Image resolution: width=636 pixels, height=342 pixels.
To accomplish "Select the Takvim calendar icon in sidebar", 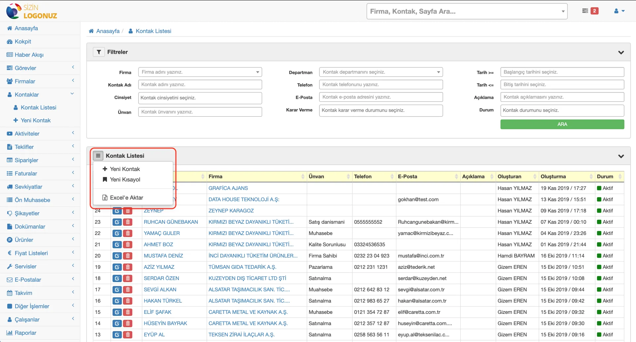I will pyautogui.click(x=10, y=293).
